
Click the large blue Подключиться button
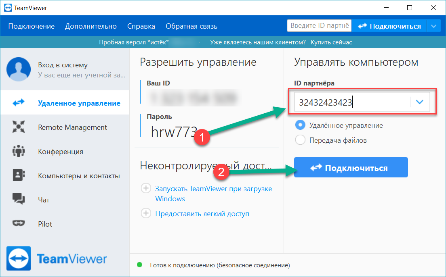pyautogui.click(x=351, y=167)
